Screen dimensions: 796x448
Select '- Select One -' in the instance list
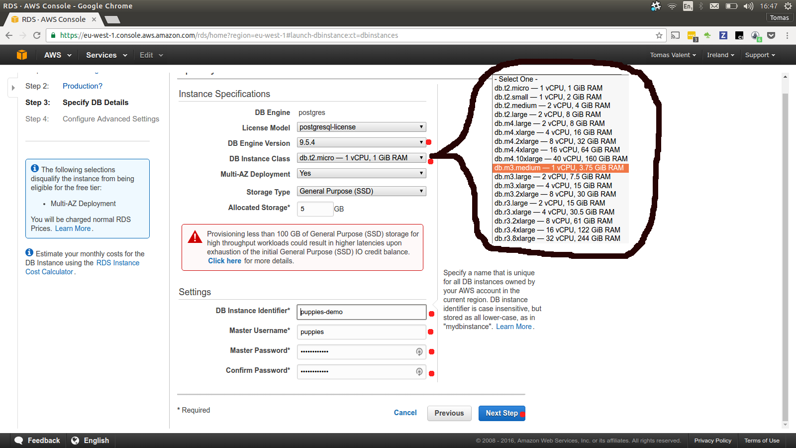(561, 79)
